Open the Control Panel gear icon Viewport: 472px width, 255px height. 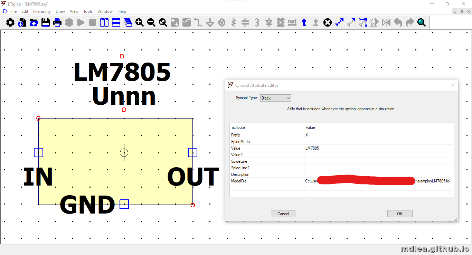10,23
